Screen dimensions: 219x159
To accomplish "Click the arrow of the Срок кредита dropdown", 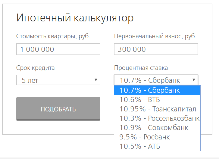I will point(96,80).
